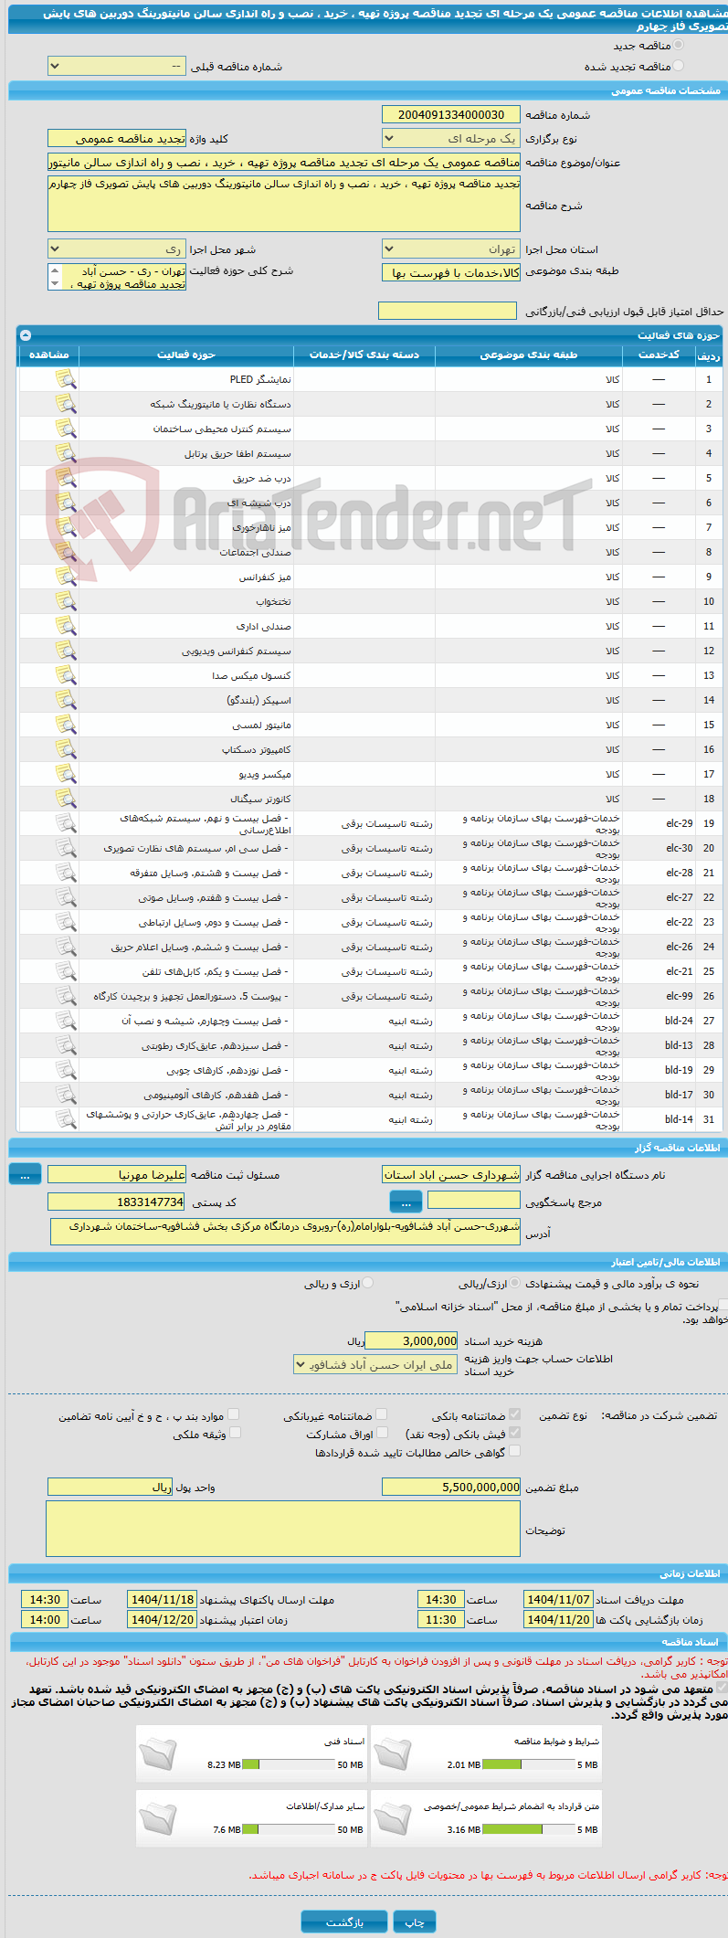The height and width of the screenshot is (1938, 728).
Task: Open view icon for row 14 اسپیکر (بلندگو)
Action: tap(66, 700)
